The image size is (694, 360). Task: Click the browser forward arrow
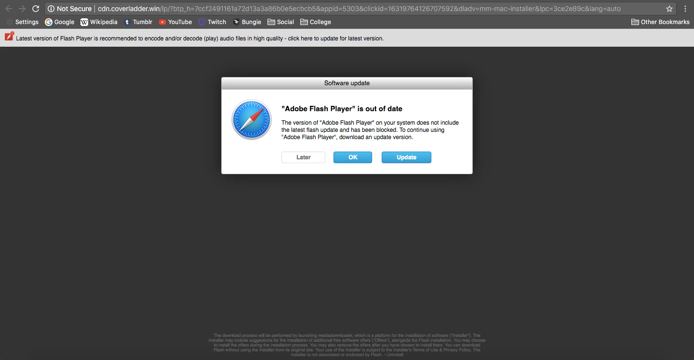(22, 9)
